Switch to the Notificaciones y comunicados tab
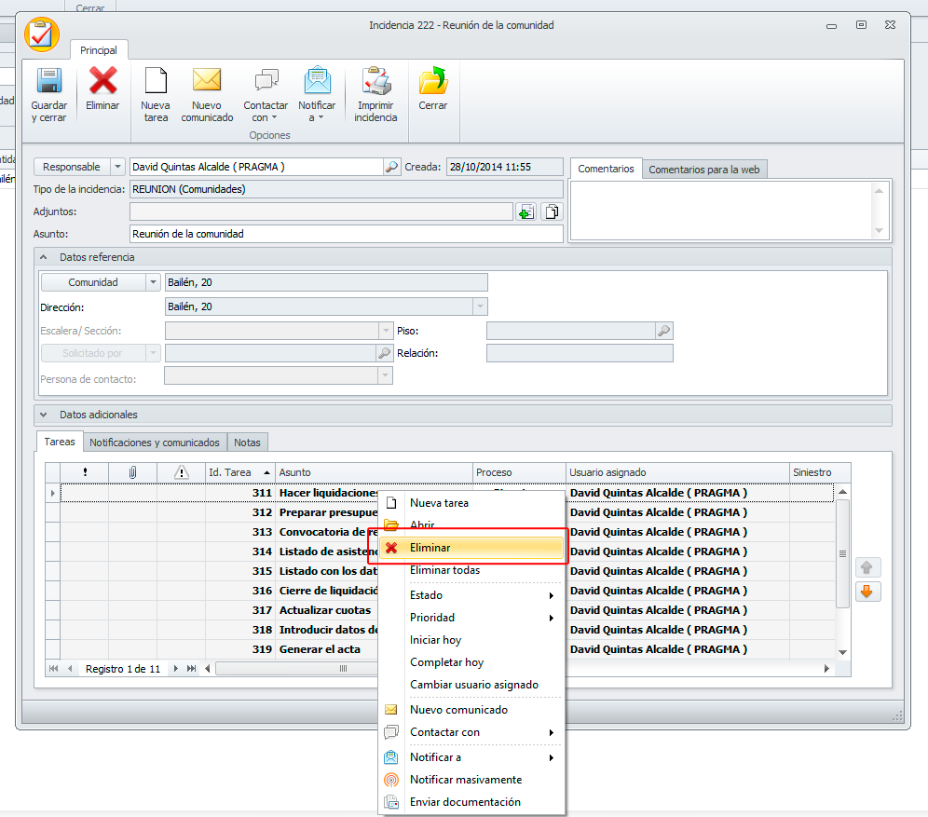This screenshot has width=928, height=817. pos(155,443)
